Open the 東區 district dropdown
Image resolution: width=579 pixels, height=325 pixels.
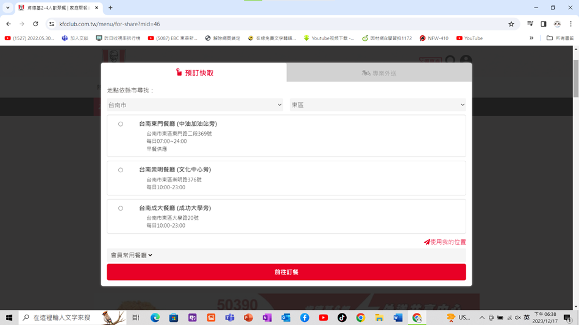(x=378, y=105)
